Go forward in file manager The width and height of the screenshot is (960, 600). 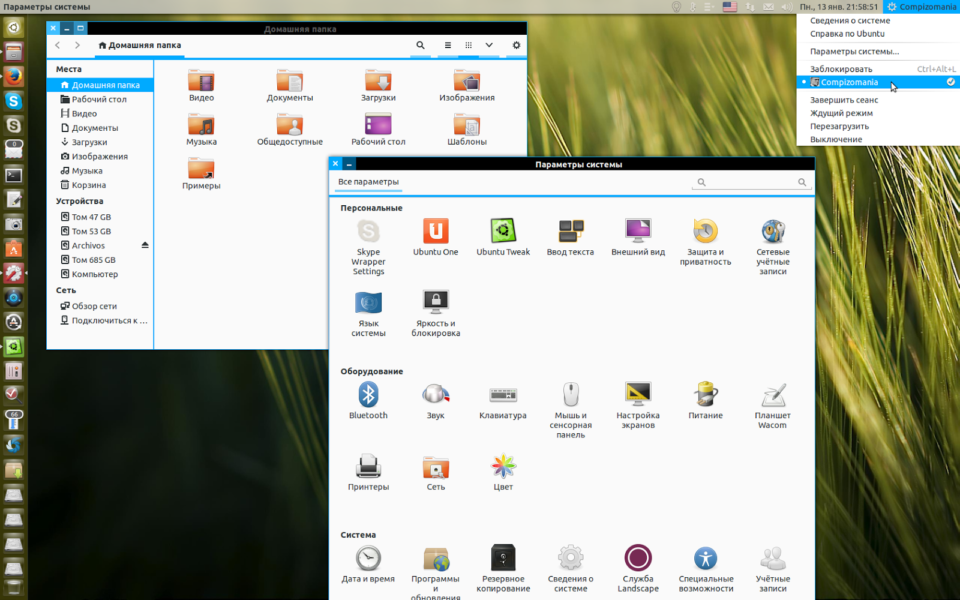[77, 45]
